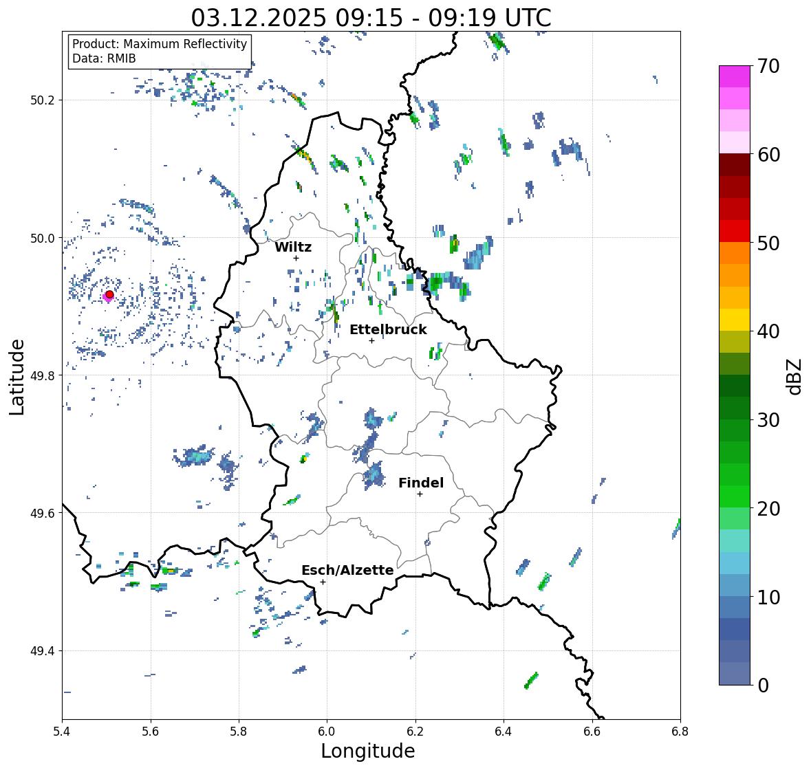Click the Wiltz station label
The width and height of the screenshot is (811, 768).
coord(293,247)
